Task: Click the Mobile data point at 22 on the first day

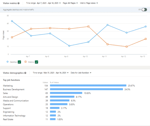Action: (12, 37)
